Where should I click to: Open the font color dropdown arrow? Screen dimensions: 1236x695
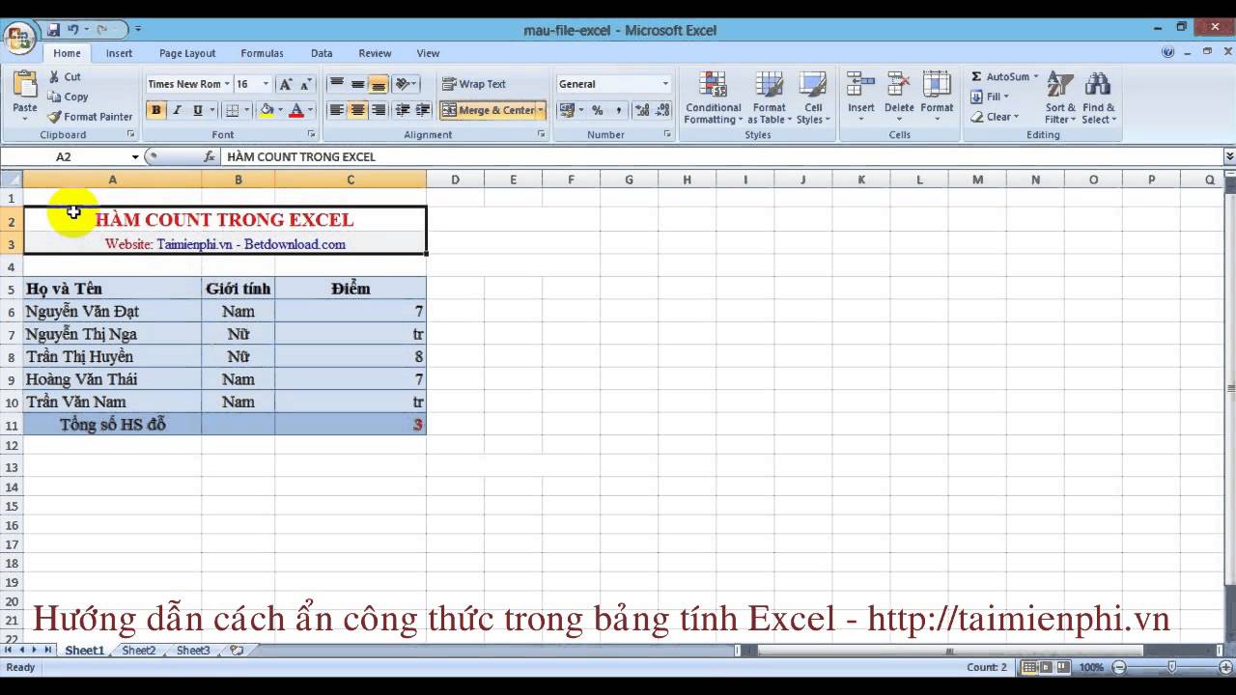point(310,110)
